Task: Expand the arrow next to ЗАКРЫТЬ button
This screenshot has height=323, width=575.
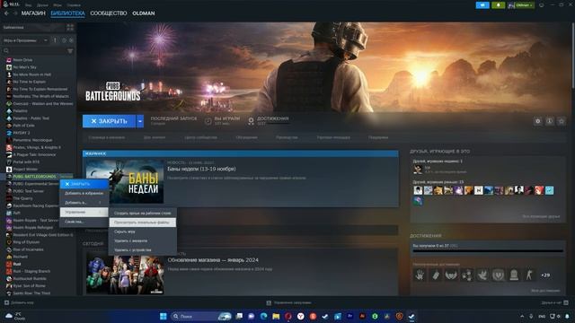Action: 140,121
